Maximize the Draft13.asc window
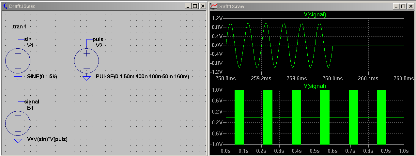 click(x=195, y=6)
